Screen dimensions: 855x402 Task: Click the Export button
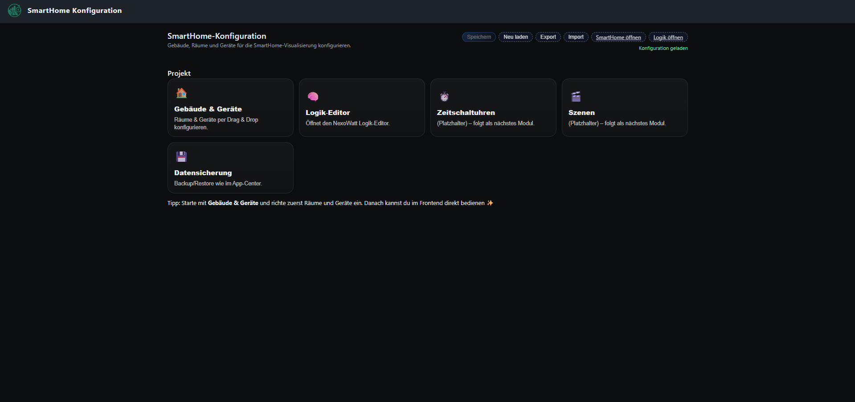point(548,37)
